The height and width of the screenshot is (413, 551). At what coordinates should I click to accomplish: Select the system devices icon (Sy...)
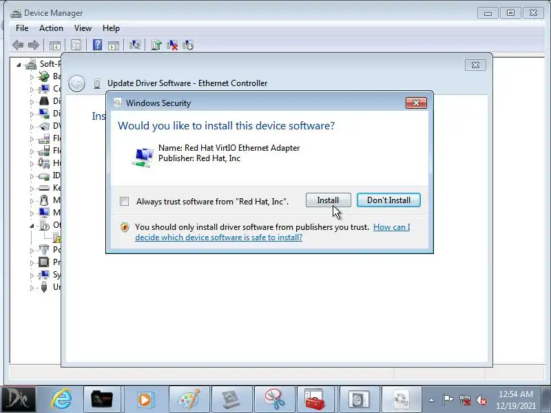(x=44, y=274)
